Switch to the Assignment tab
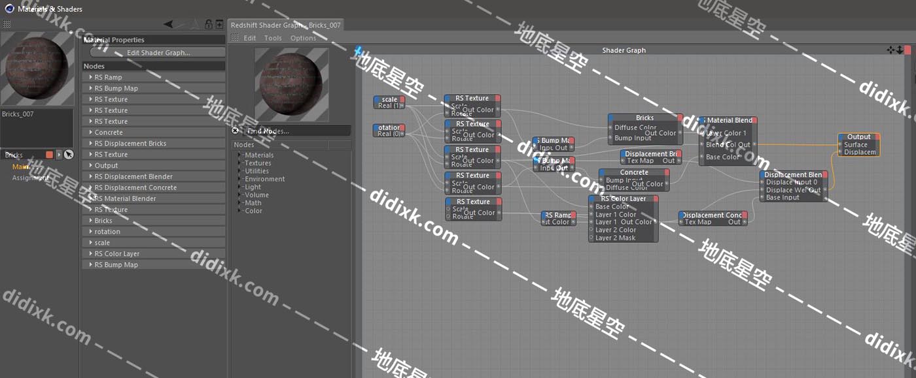The image size is (916, 378). (30, 178)
